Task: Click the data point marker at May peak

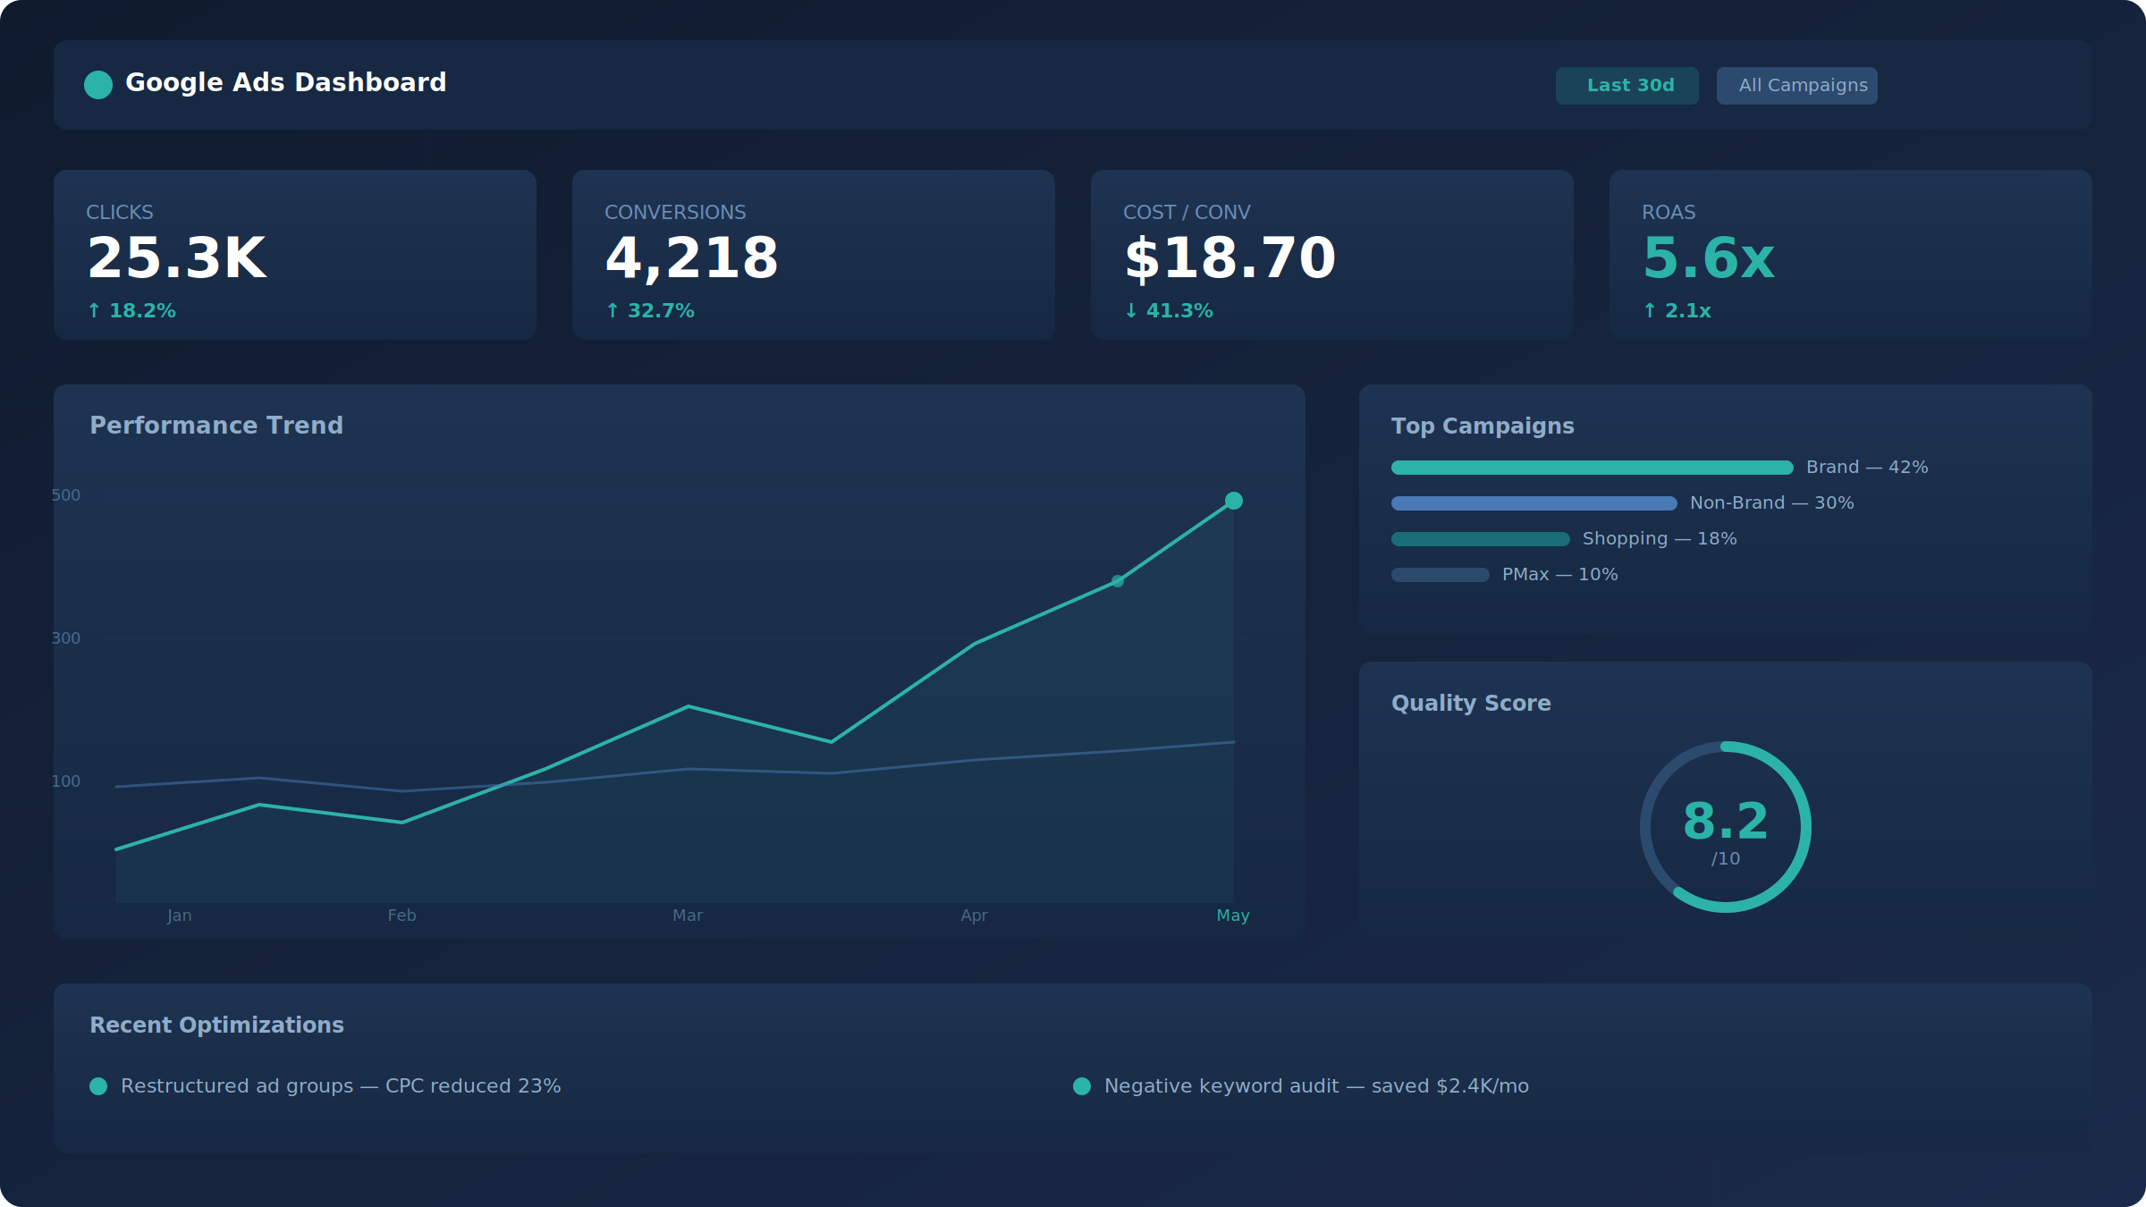Action: tap(1234, 501)
